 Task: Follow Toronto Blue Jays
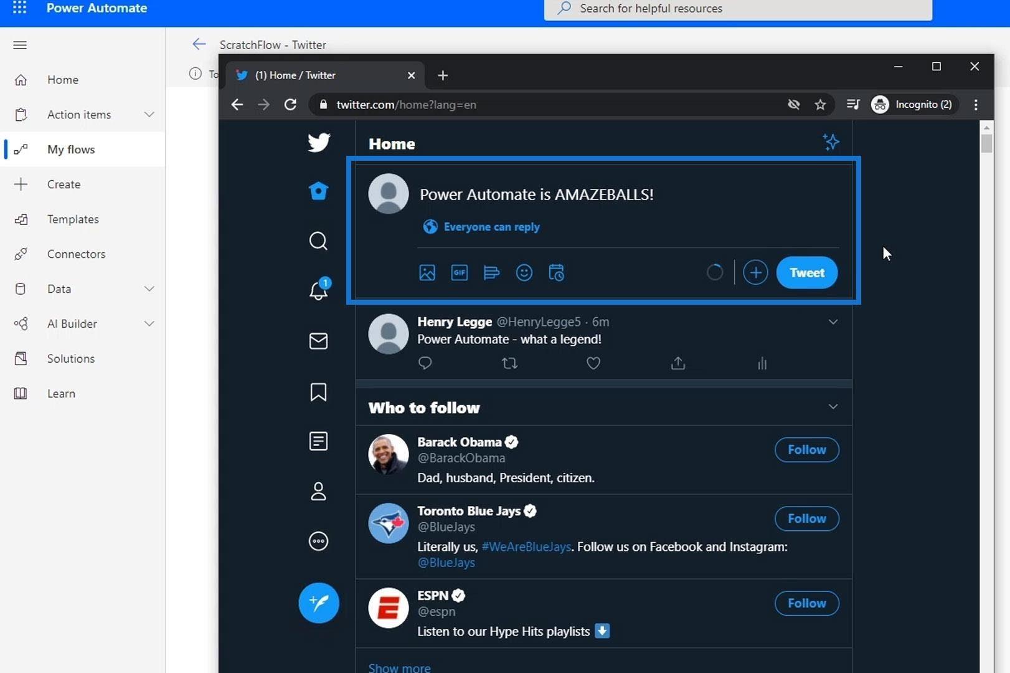pos(807,518)
